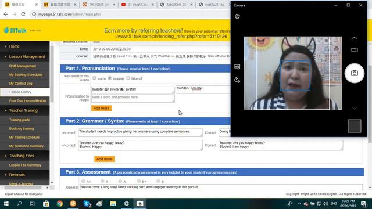This screenshot has width=372, height=209.
Task: Click page vertical scrollbar
Action: click(370, 103)
